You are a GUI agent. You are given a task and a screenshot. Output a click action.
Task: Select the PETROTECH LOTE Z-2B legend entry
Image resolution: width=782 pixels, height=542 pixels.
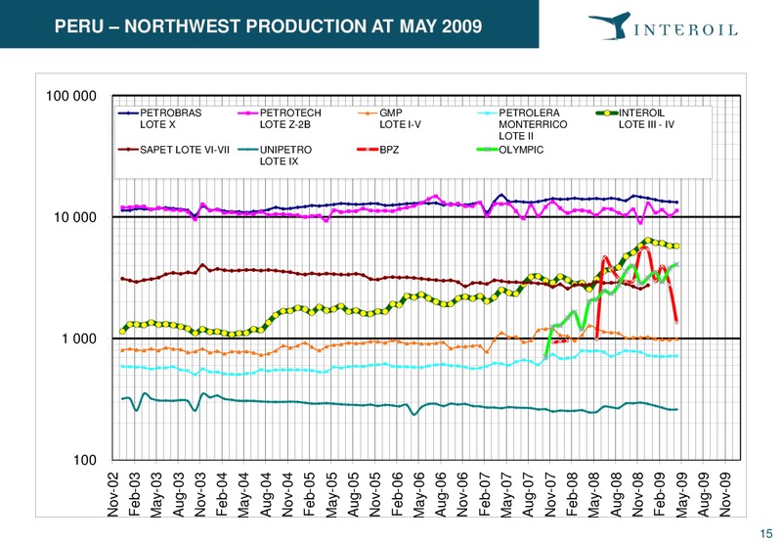coord(280,118)
